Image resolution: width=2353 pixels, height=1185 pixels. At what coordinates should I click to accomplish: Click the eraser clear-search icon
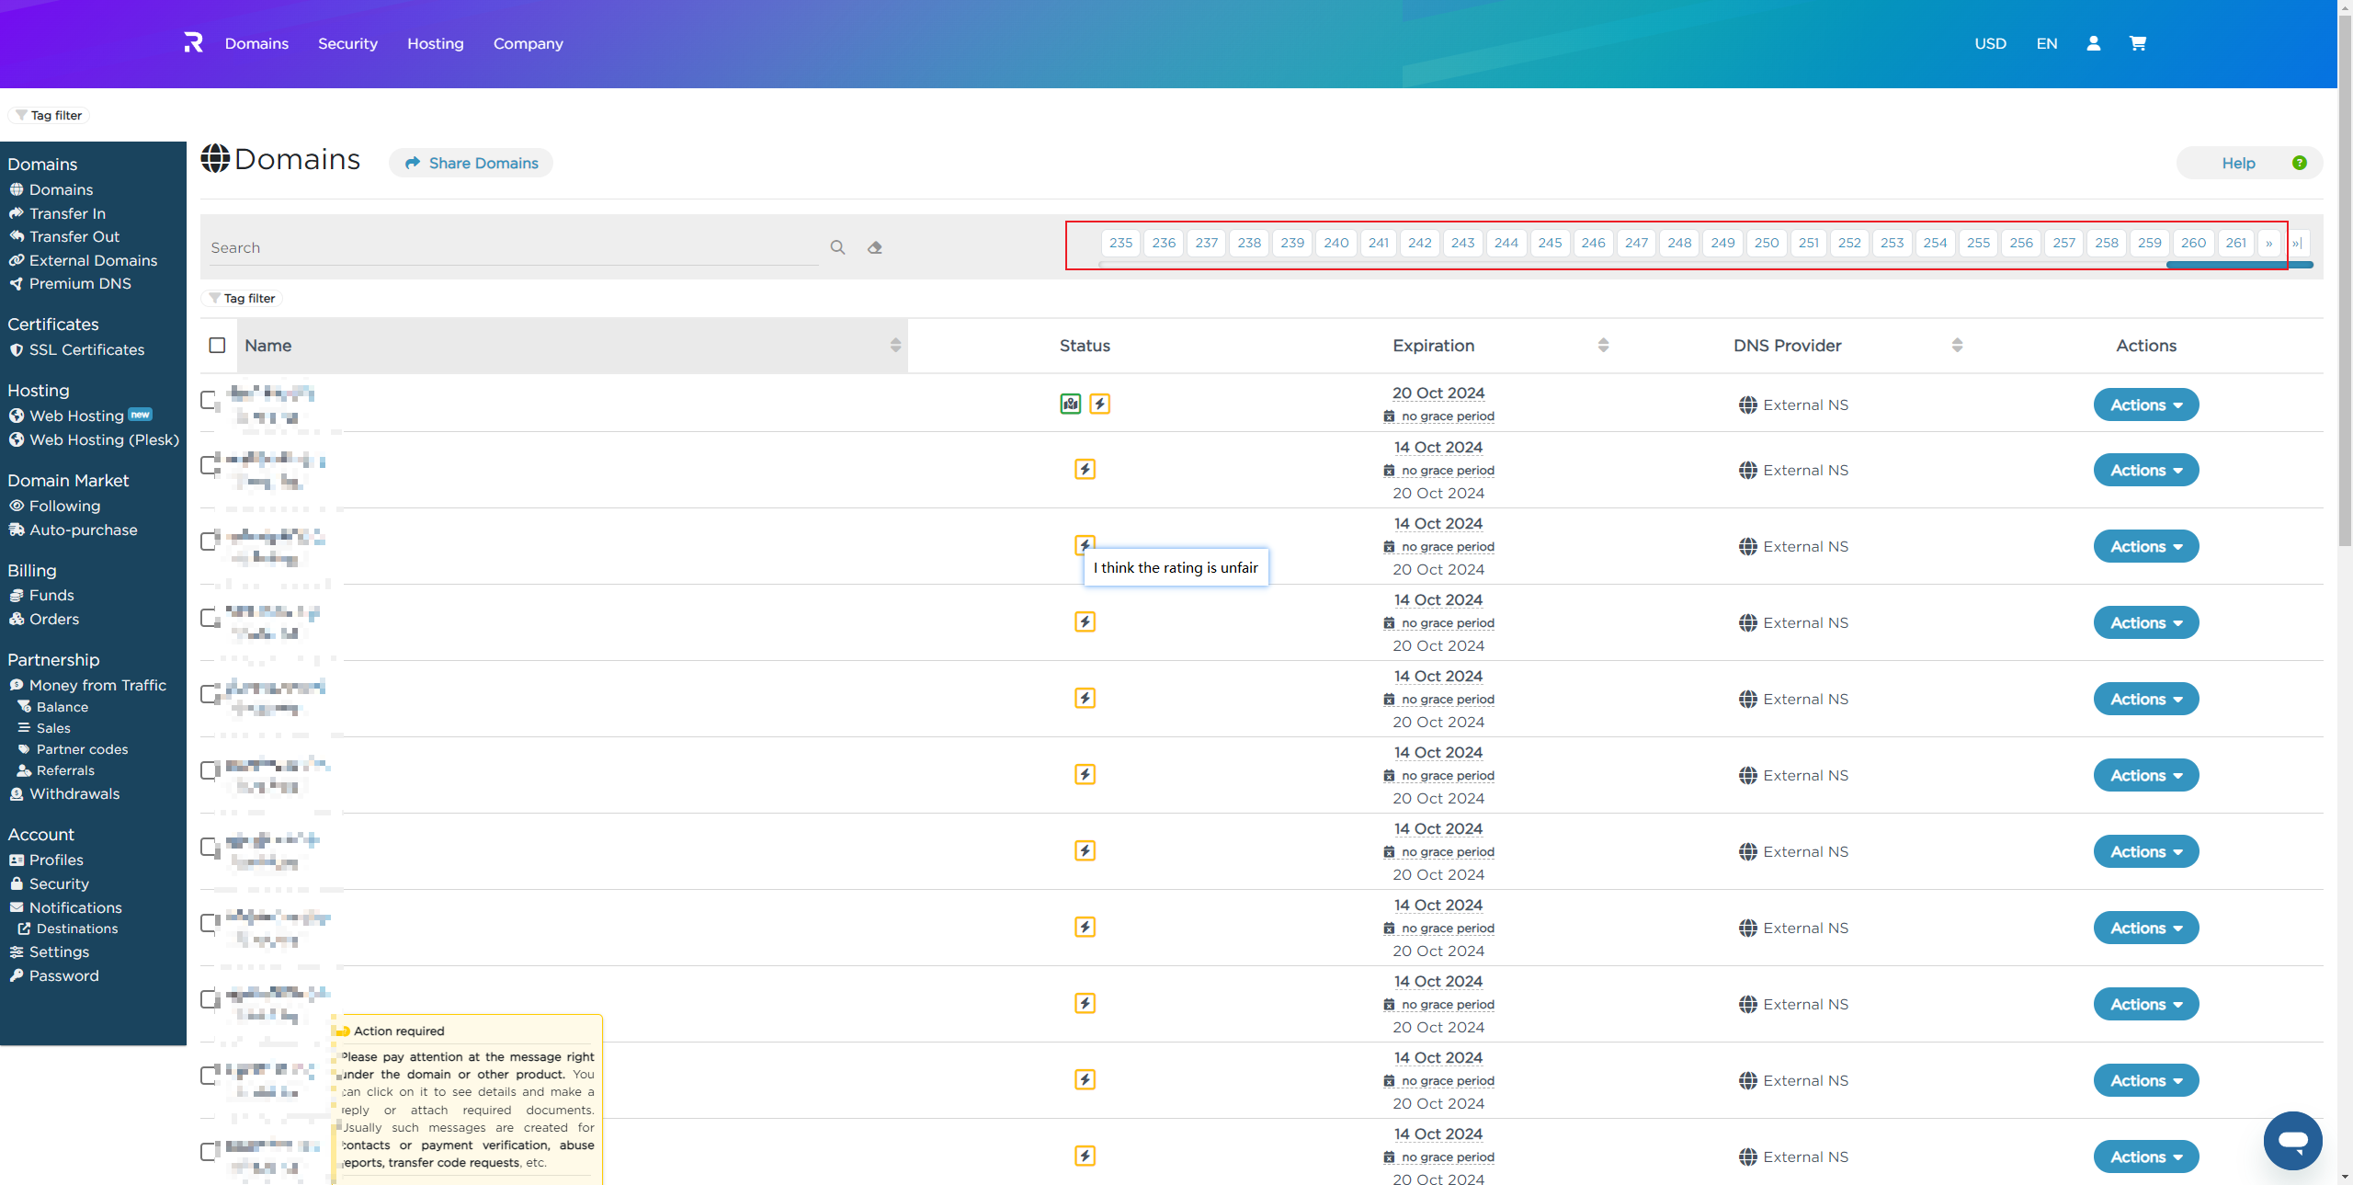coord(875,247)
